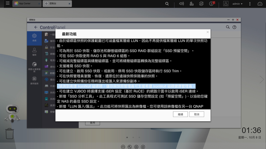Expand the admin account dropdown
Viewport: 266px width, 149px height.
tap(237, 4)
